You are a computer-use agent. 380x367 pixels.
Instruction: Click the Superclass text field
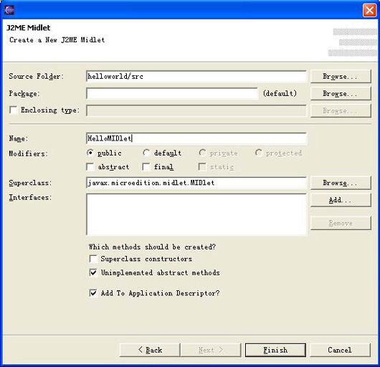(196, 183)
